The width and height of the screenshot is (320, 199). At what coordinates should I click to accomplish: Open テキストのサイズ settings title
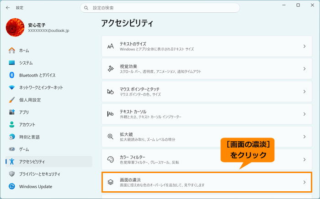133,44
